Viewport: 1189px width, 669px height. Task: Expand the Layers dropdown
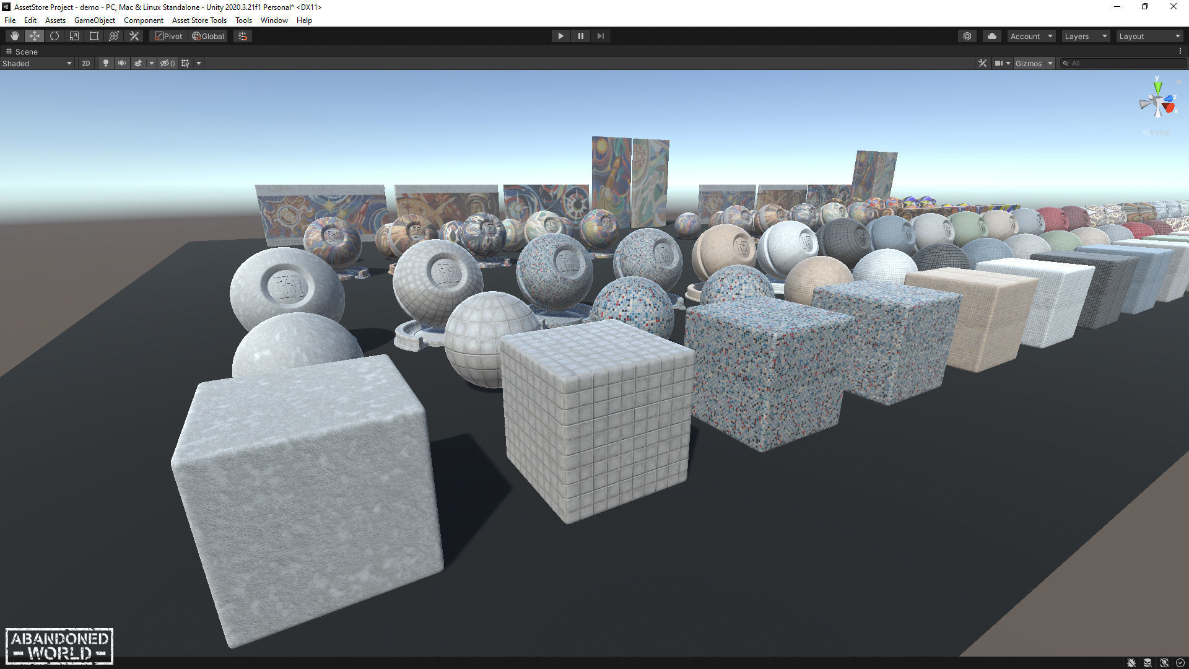1085,36
